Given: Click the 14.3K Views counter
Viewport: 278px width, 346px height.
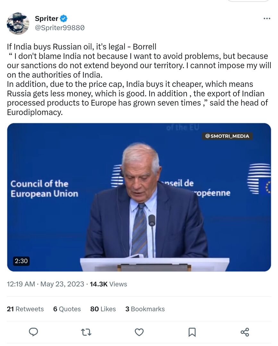Looking at the screenshot, I should click(108, 284).
